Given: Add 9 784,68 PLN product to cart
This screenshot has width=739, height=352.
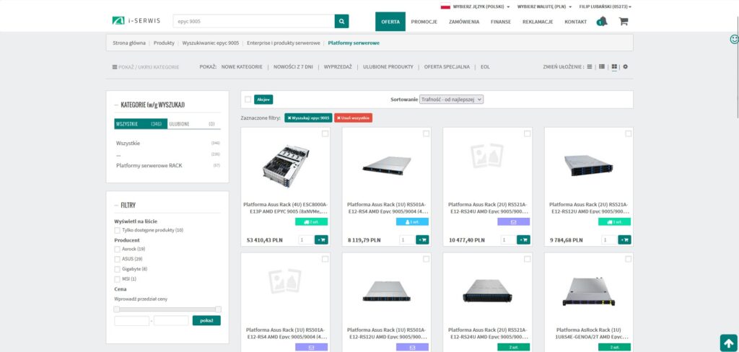Looking at the screenshot, I should [624, 240].
